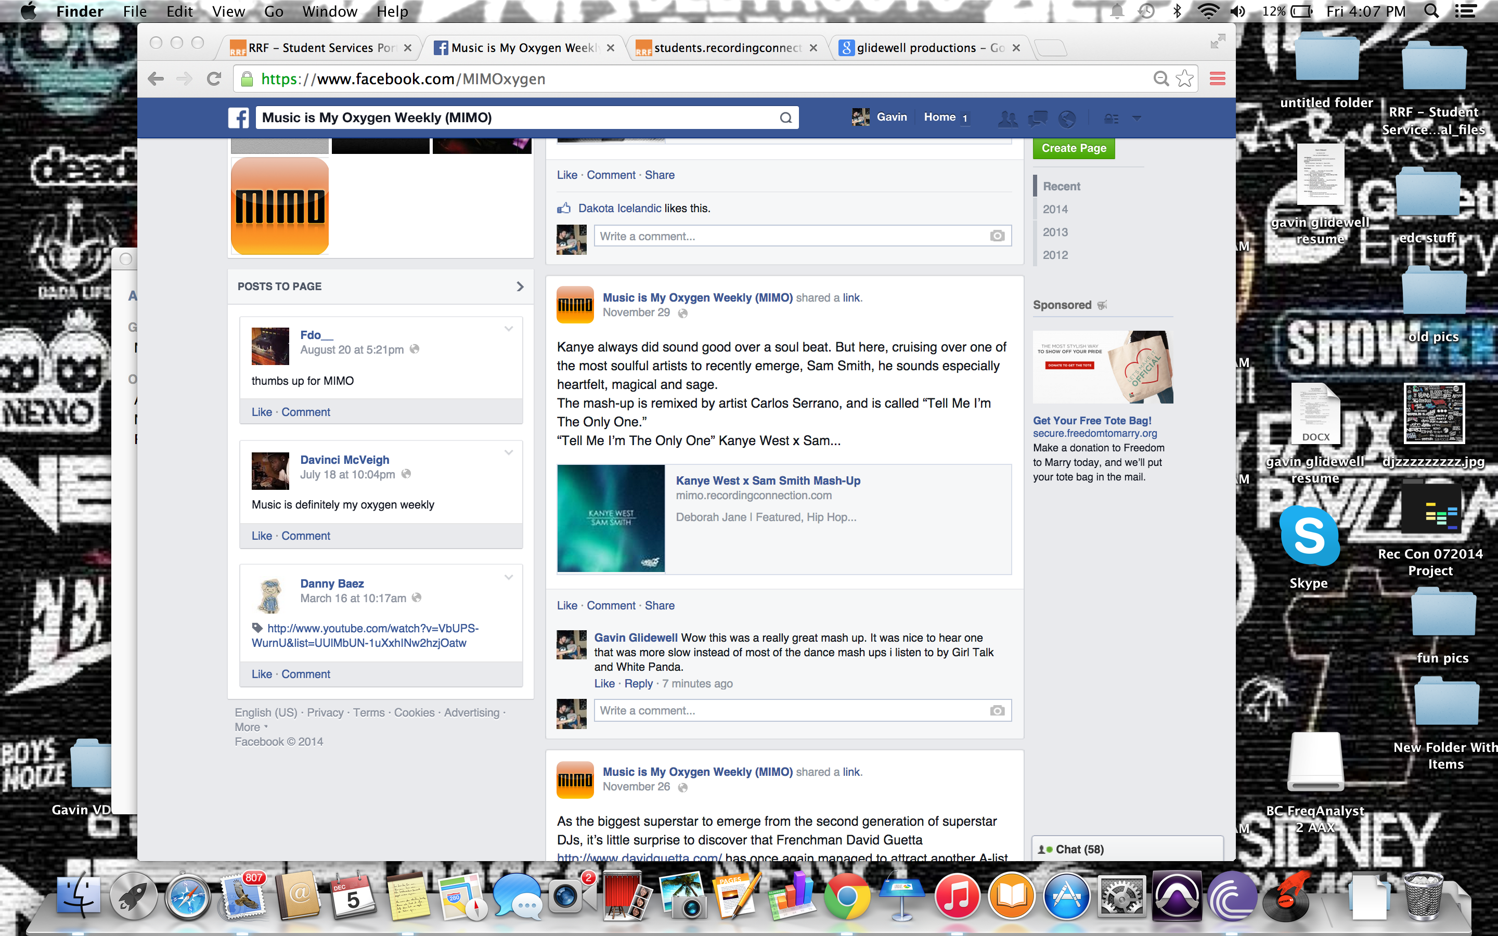Jump to 2013 in timeline
Viewport: 1498px width, 936px height.
[1055, 232]
